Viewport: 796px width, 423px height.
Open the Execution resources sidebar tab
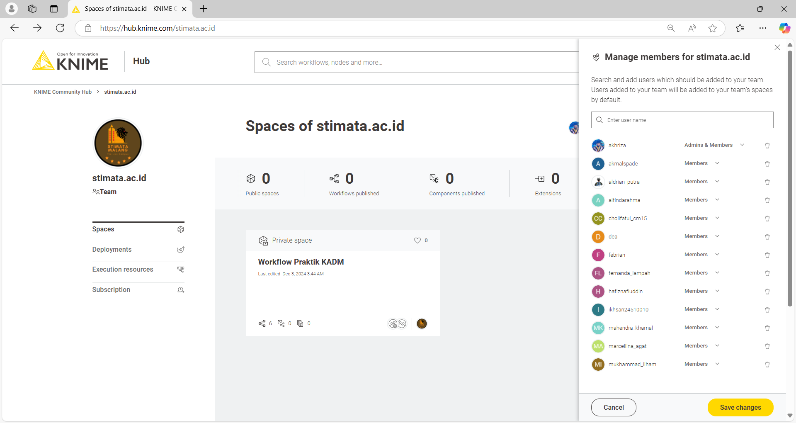pos(138,270)
